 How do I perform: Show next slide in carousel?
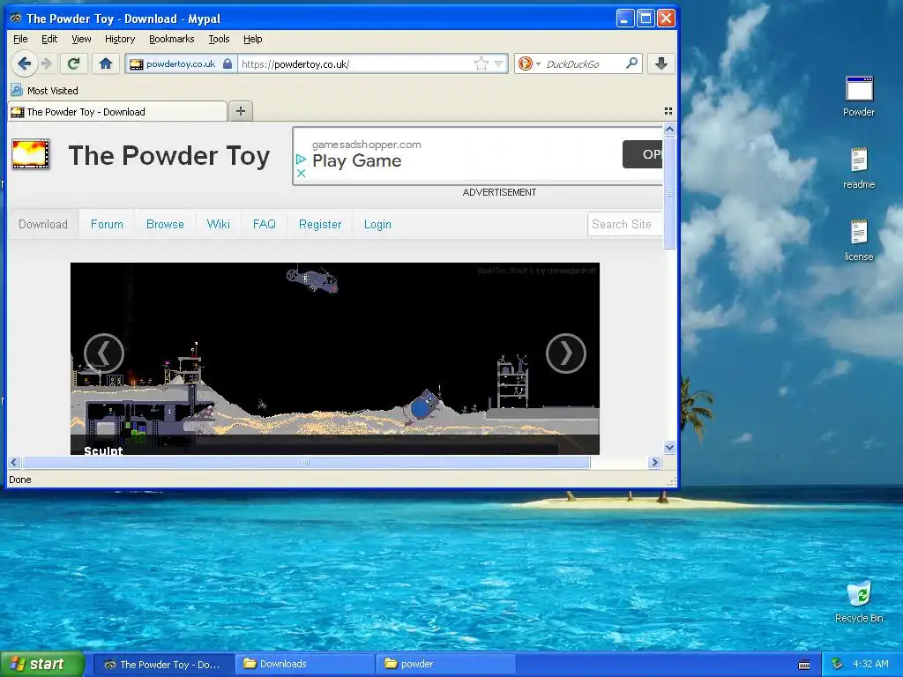[566, 353]
